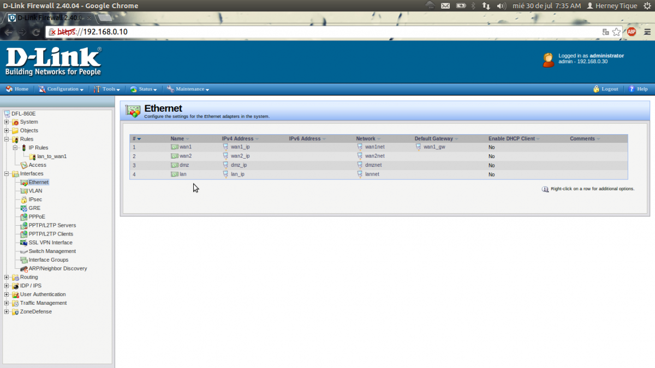This screenshot has width=655, height=368.
Task: Click the wan1_gw gateway icon
Action: 418,147
